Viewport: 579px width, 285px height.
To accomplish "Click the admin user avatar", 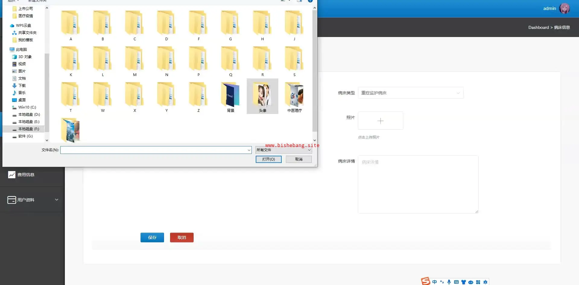I will (565, 8).
